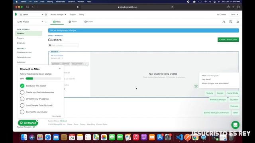
Task: Open Mail from the dock
Action: pyautogui.click(x=56, y=137)
